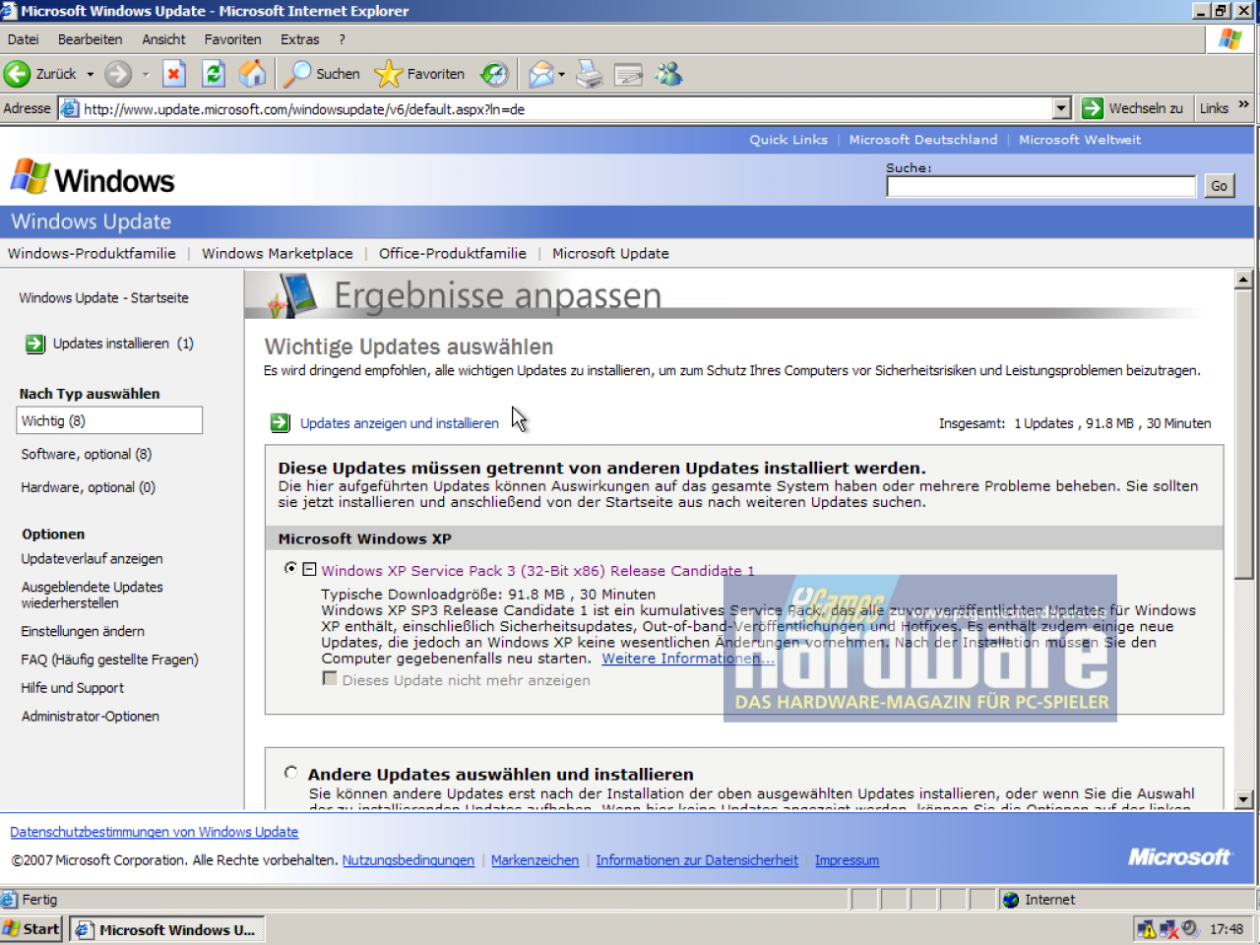This screenshot has height=945, width=1260.
Task: Open the Windows Start menu
Action: [31, 929]
